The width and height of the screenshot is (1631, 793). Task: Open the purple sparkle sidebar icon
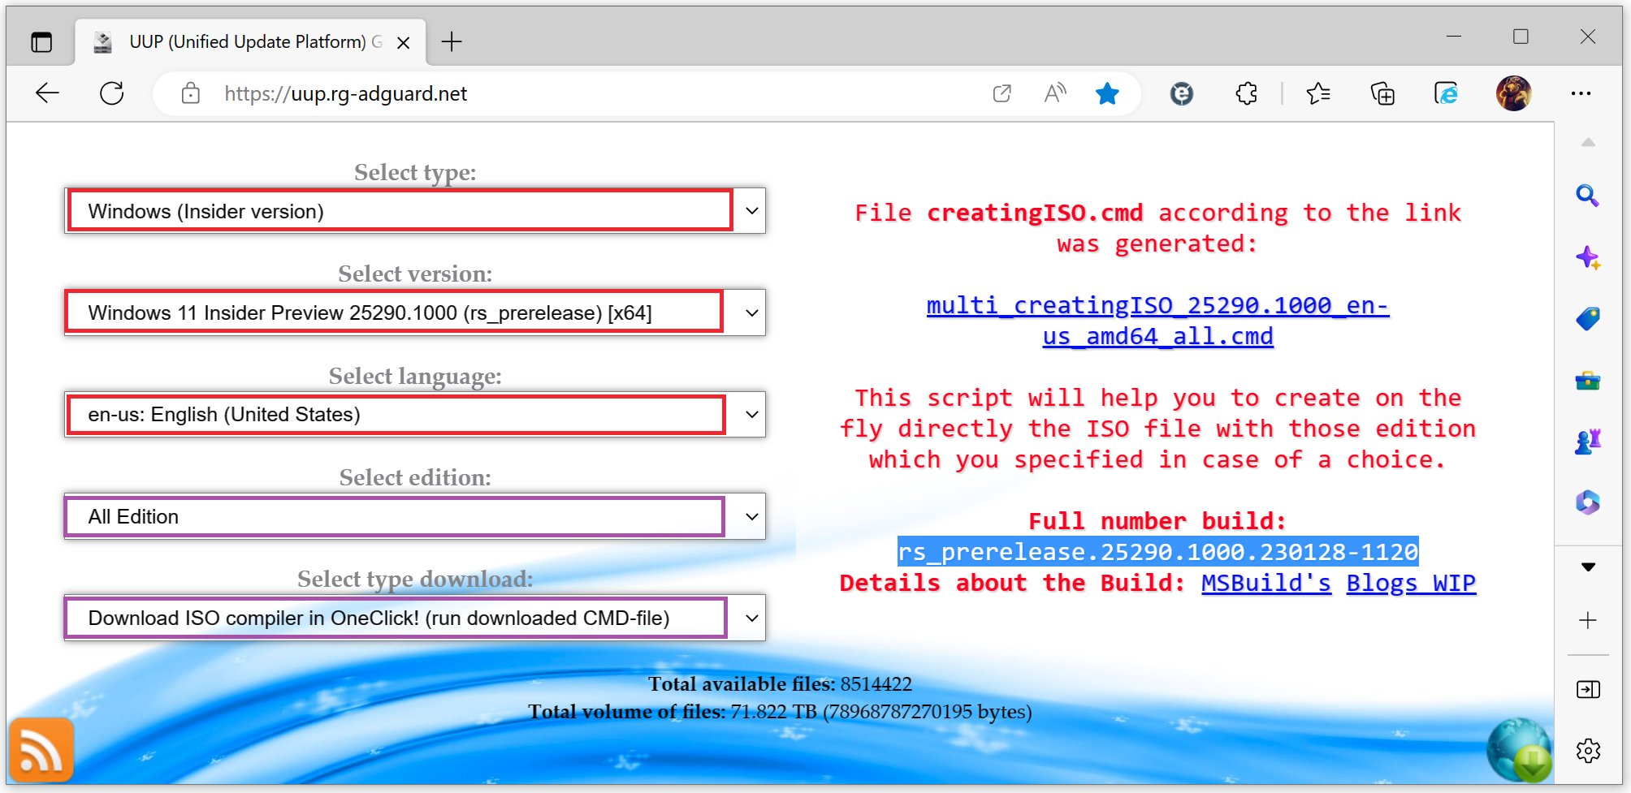click(1588, 258)
